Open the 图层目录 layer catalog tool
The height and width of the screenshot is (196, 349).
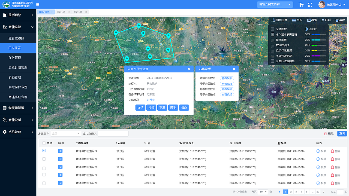point(279,20)
